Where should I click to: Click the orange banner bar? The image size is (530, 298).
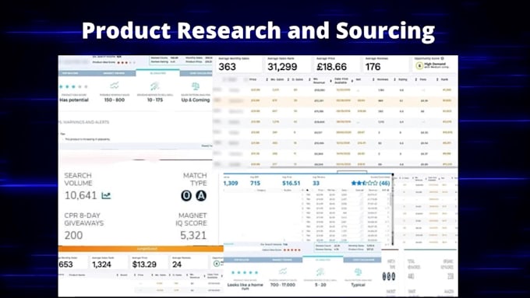(x=140, y=249)
